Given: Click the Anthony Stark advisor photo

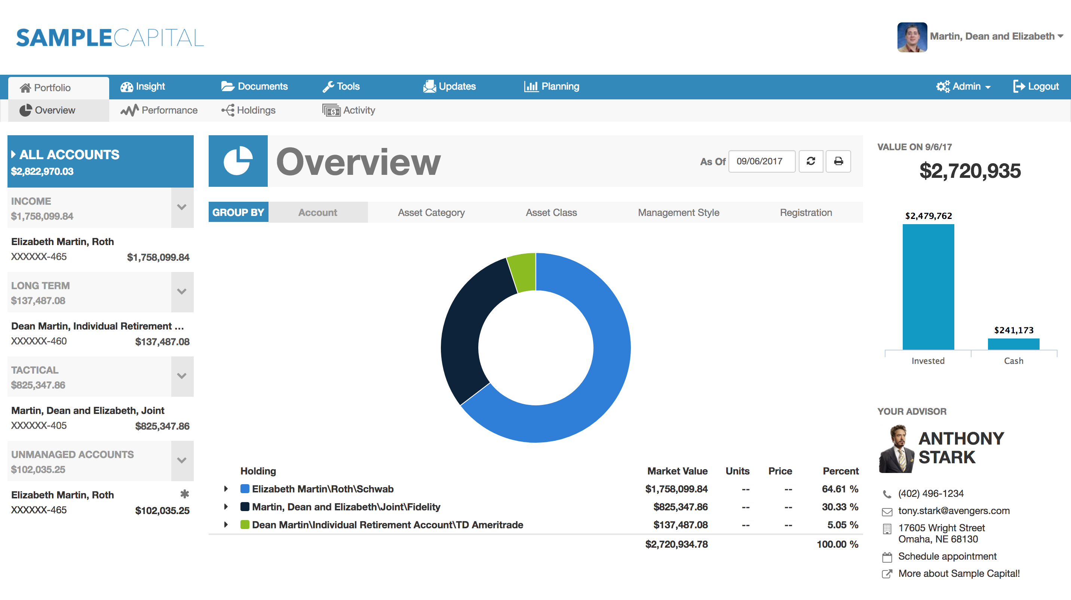Looking at the screenshot, I should (896, 448).
